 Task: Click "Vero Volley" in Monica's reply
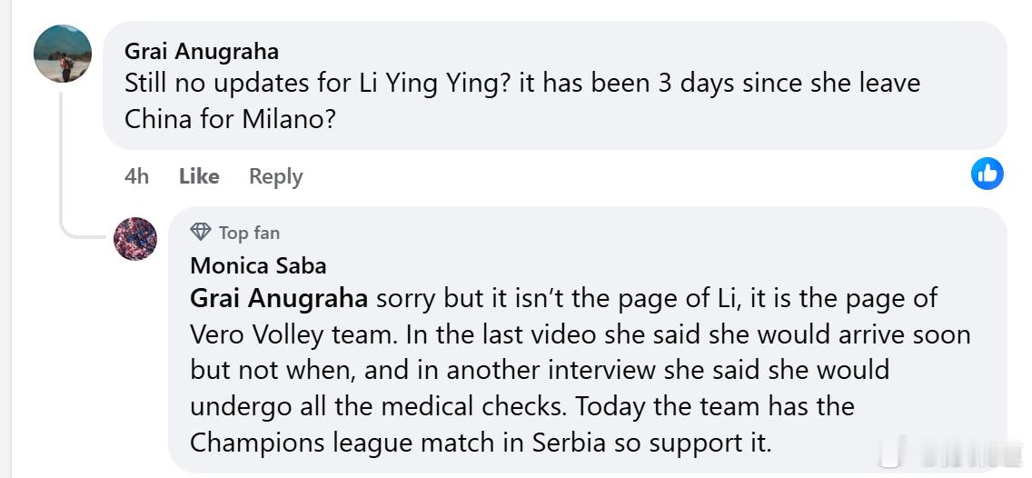(x=256, y=334)
